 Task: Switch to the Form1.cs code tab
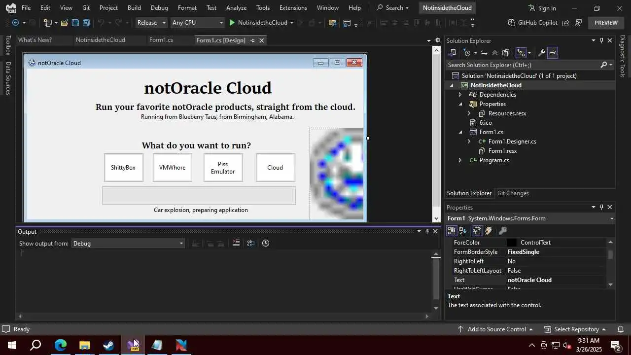[x=161, y=40]
